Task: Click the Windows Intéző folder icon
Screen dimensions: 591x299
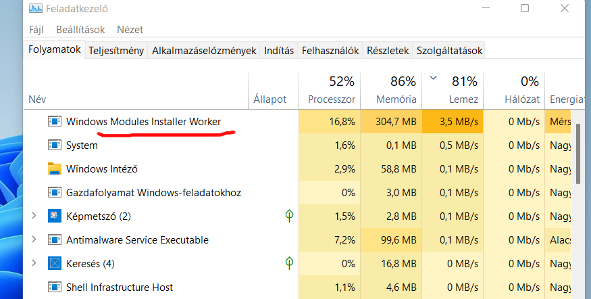Action: pos(55,168)
